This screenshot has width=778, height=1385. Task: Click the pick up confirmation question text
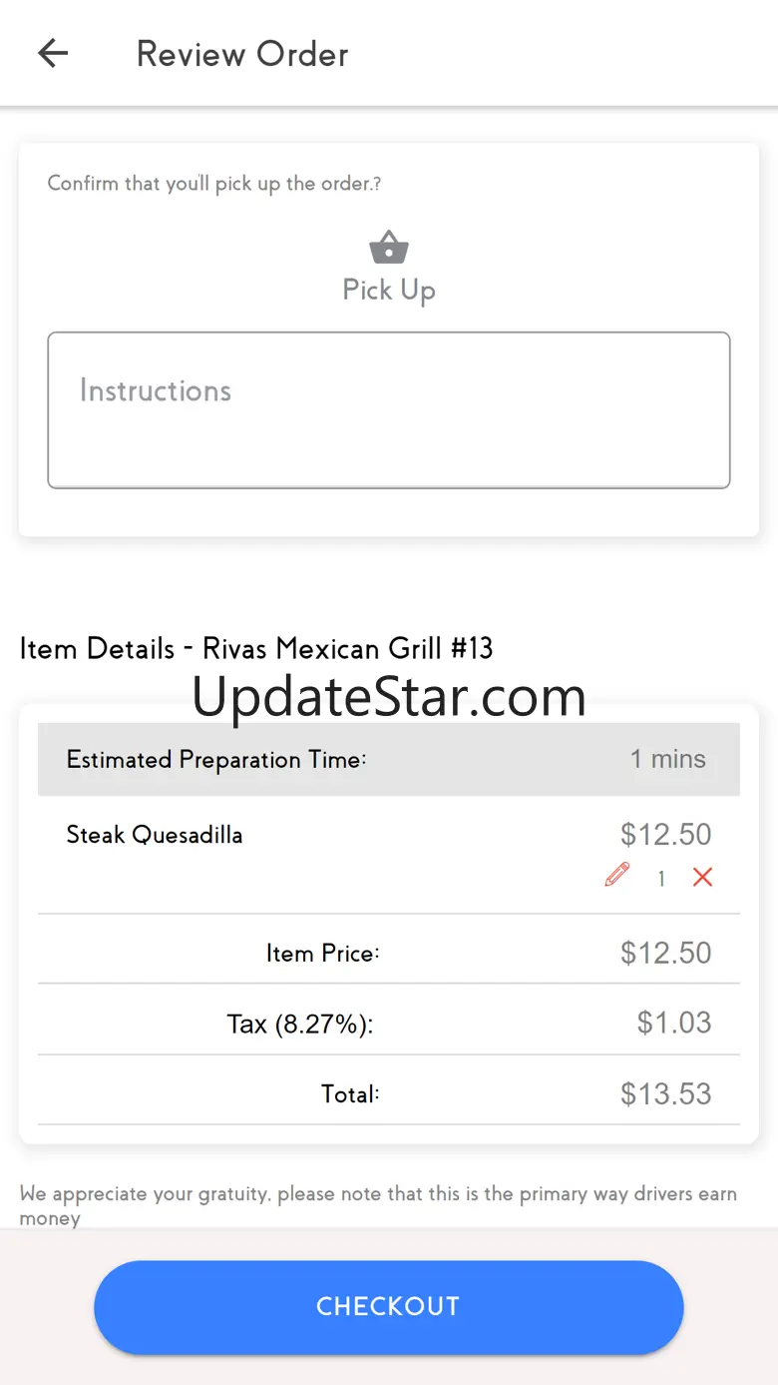coord(214,184)
